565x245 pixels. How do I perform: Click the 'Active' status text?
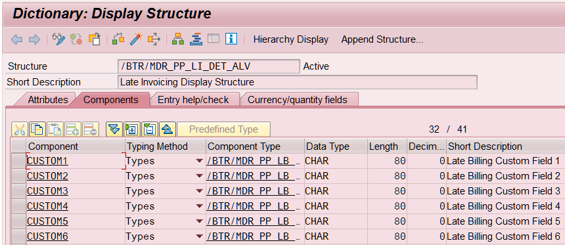(x=316, y=66)
